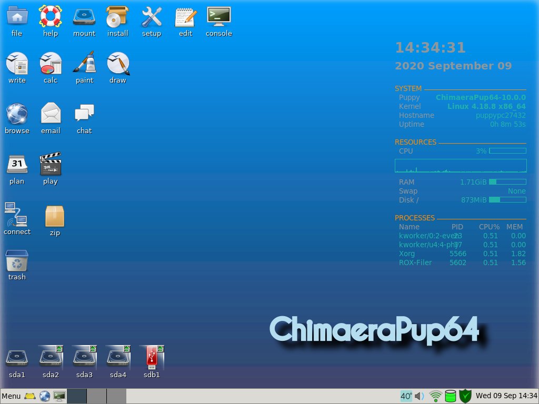Launch the chat bubbles icon
This screenshot has height=404, width=539.
coord(84,113)
